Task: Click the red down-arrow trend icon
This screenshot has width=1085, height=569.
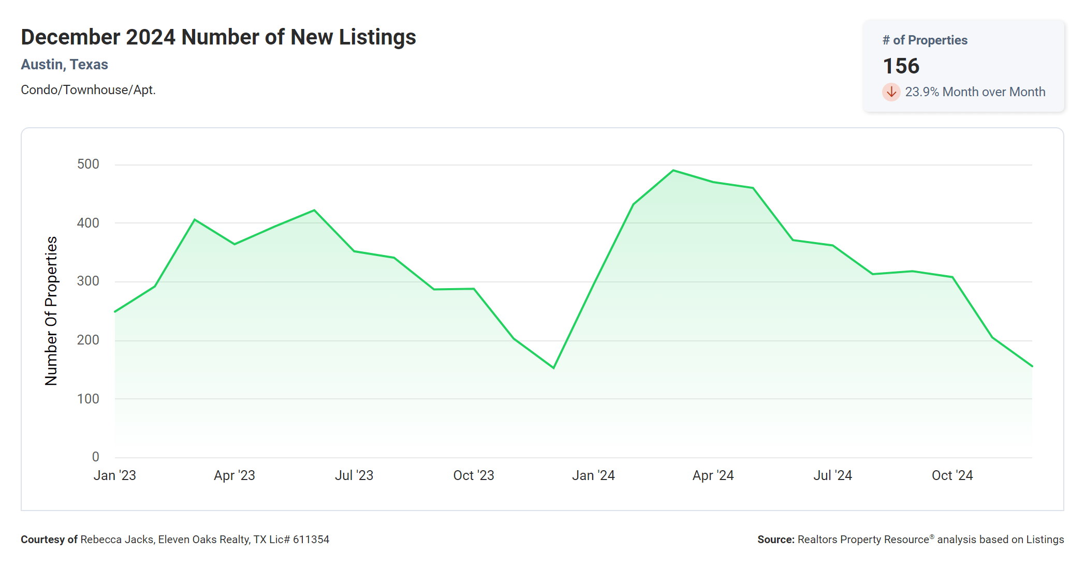Action: pos(891,92)
